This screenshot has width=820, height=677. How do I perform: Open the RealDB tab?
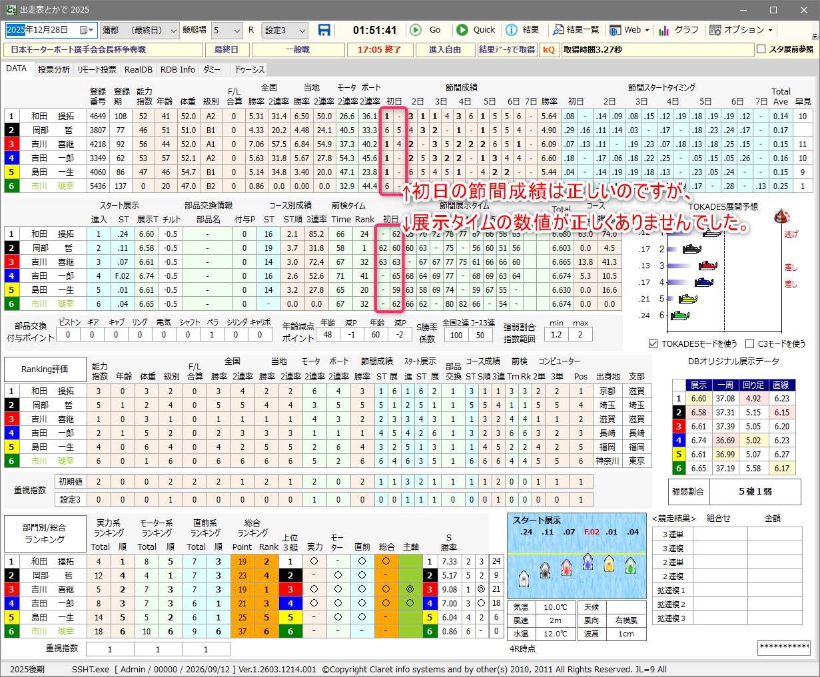click(138, 69)
